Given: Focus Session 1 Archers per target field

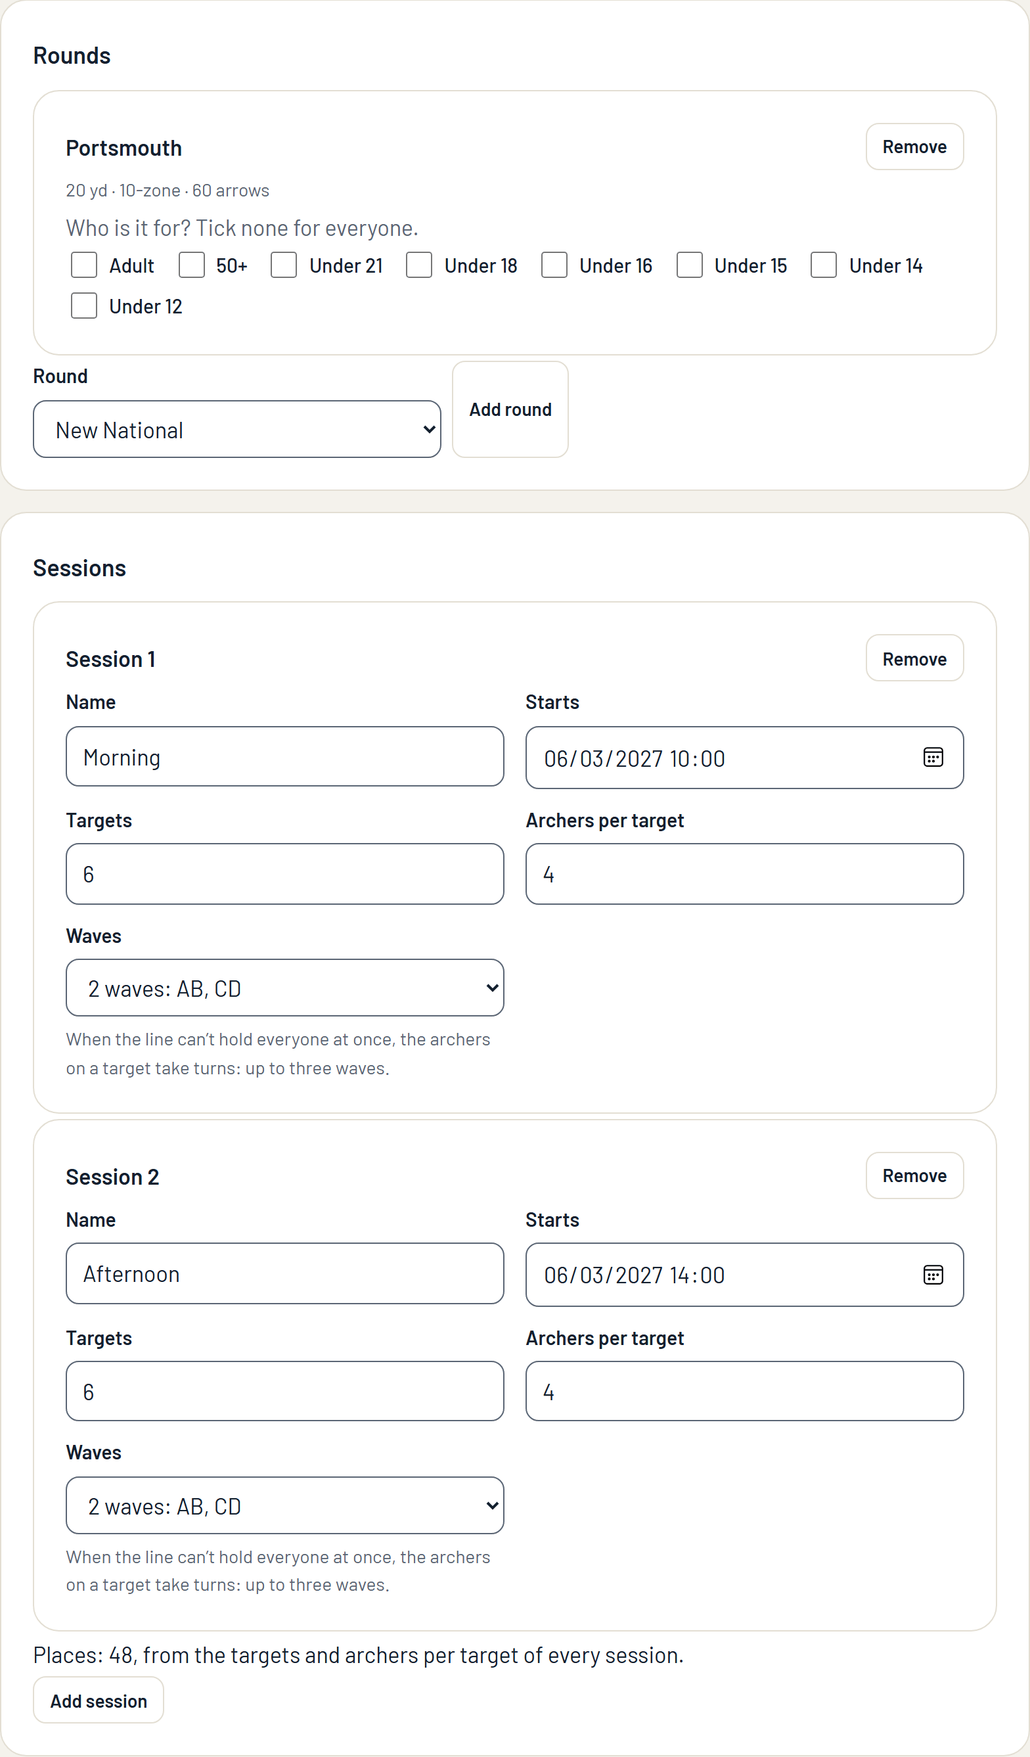Looking at the screenshot, I should tap(744, 875).
